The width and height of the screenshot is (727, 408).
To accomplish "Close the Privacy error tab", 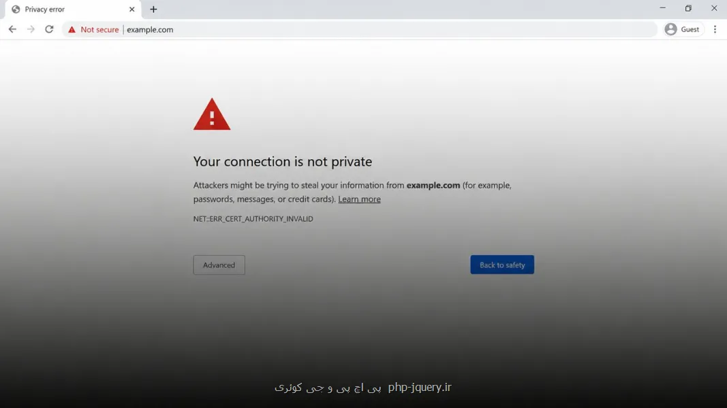I will pyautogui.click(x=132, y=10).
